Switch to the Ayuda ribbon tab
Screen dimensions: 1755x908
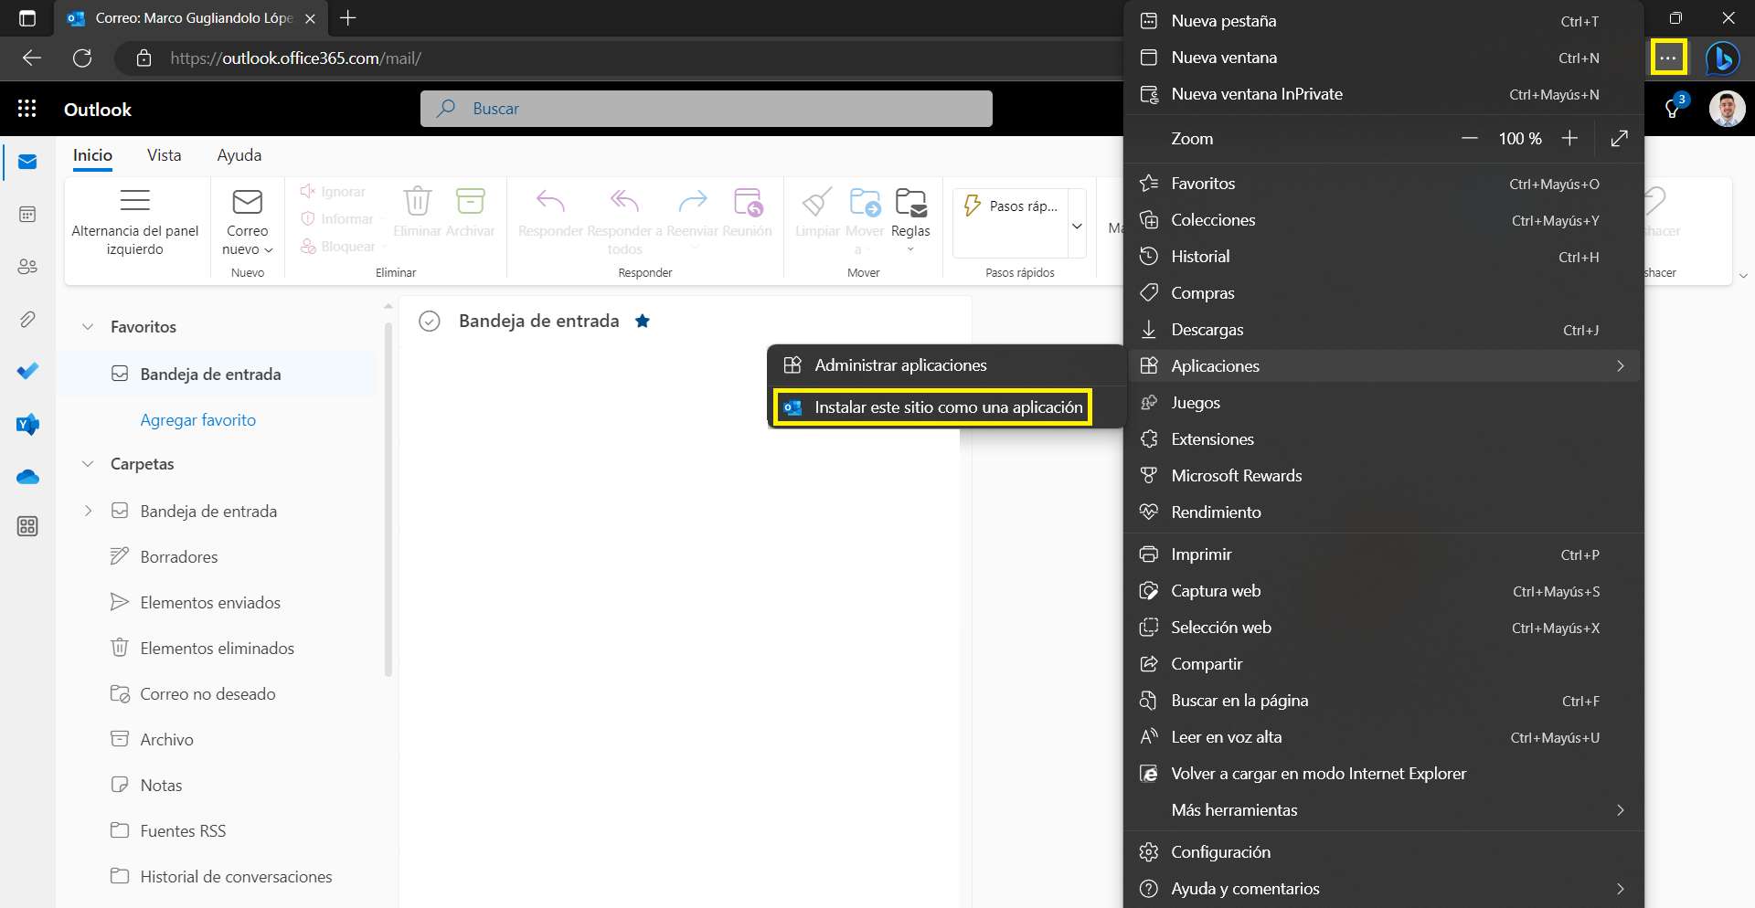click(239, 155)
